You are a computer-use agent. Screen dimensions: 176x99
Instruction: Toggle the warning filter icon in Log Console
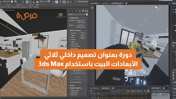[x=116, y=91]
